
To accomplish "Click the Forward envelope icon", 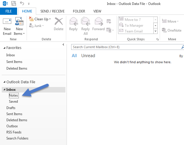I will pos(99,21).
